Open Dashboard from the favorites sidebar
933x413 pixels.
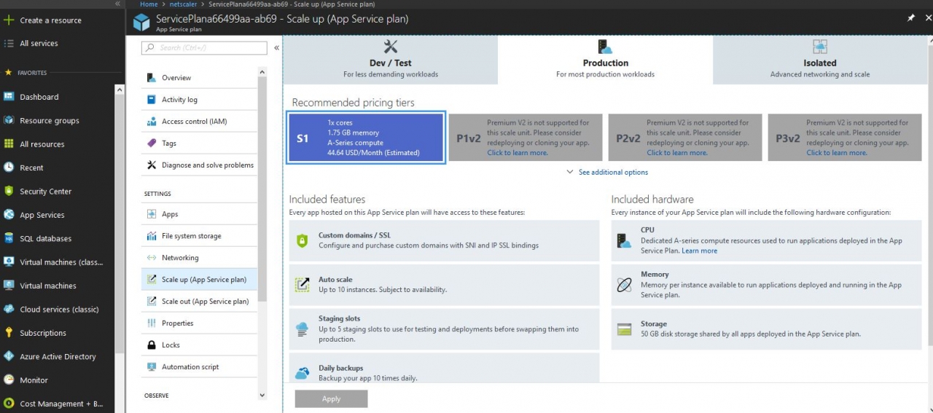[x=39, y=97]
